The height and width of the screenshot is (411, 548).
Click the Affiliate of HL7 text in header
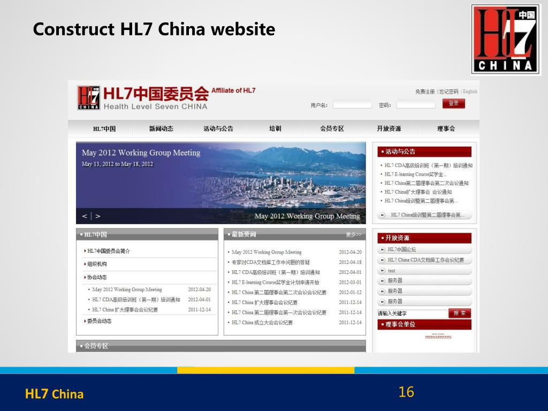[233, 90]
